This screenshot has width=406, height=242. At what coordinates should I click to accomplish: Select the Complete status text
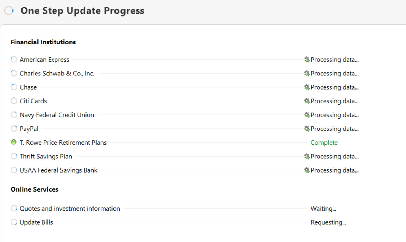(324, 142)
